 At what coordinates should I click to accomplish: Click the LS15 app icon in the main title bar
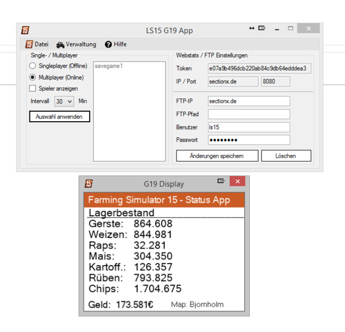coord(25,30)
